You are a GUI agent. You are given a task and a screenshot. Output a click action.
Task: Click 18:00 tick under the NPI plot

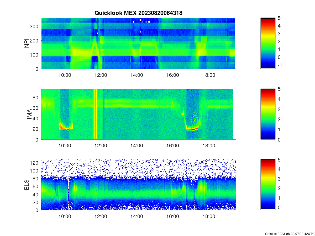click(209, 75)
